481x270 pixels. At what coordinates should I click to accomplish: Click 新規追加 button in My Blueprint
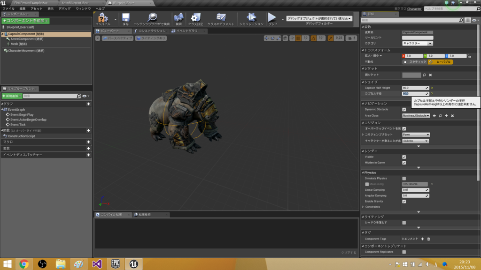(12, 96)
